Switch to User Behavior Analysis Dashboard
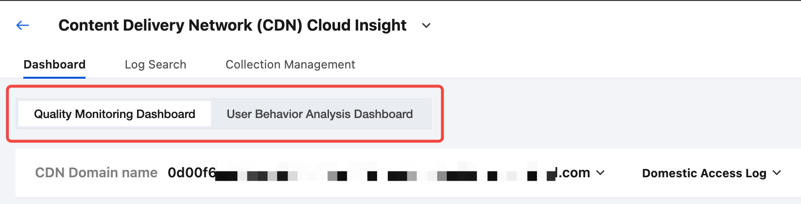 point(320,114)
